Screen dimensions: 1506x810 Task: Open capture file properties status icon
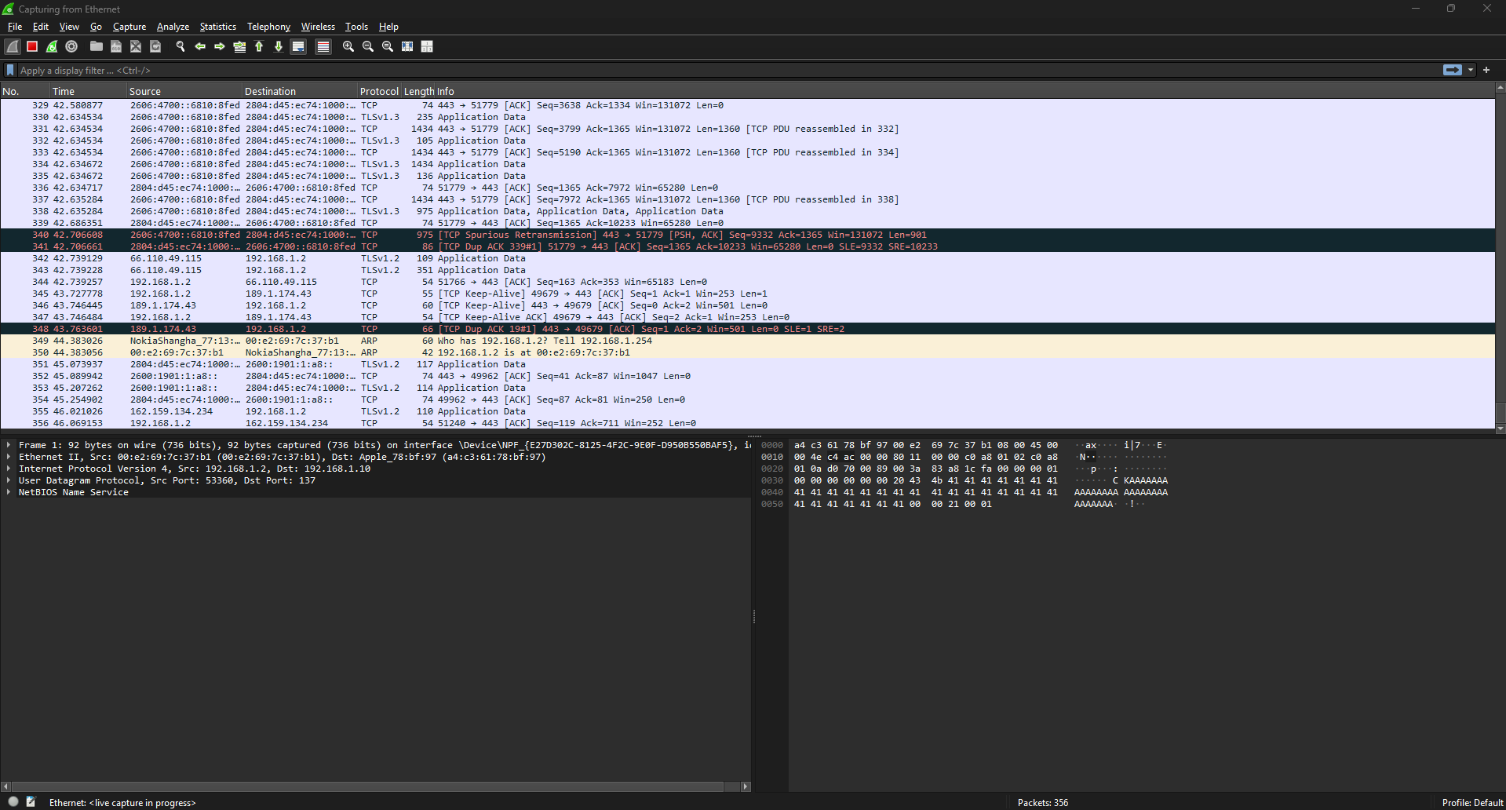point(31,802)
